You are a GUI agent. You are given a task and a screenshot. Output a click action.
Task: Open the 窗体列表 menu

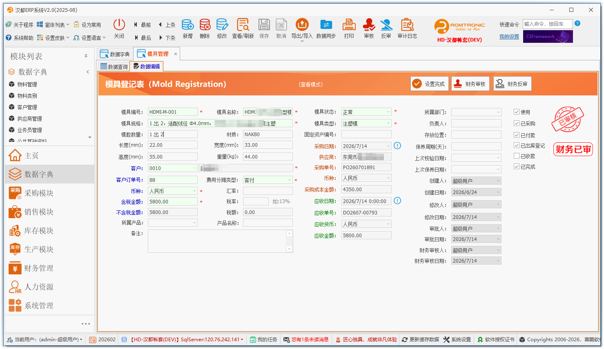click(53, 25)
